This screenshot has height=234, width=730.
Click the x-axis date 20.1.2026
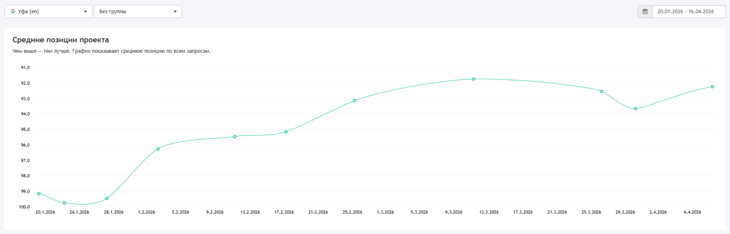pos(45,212)
